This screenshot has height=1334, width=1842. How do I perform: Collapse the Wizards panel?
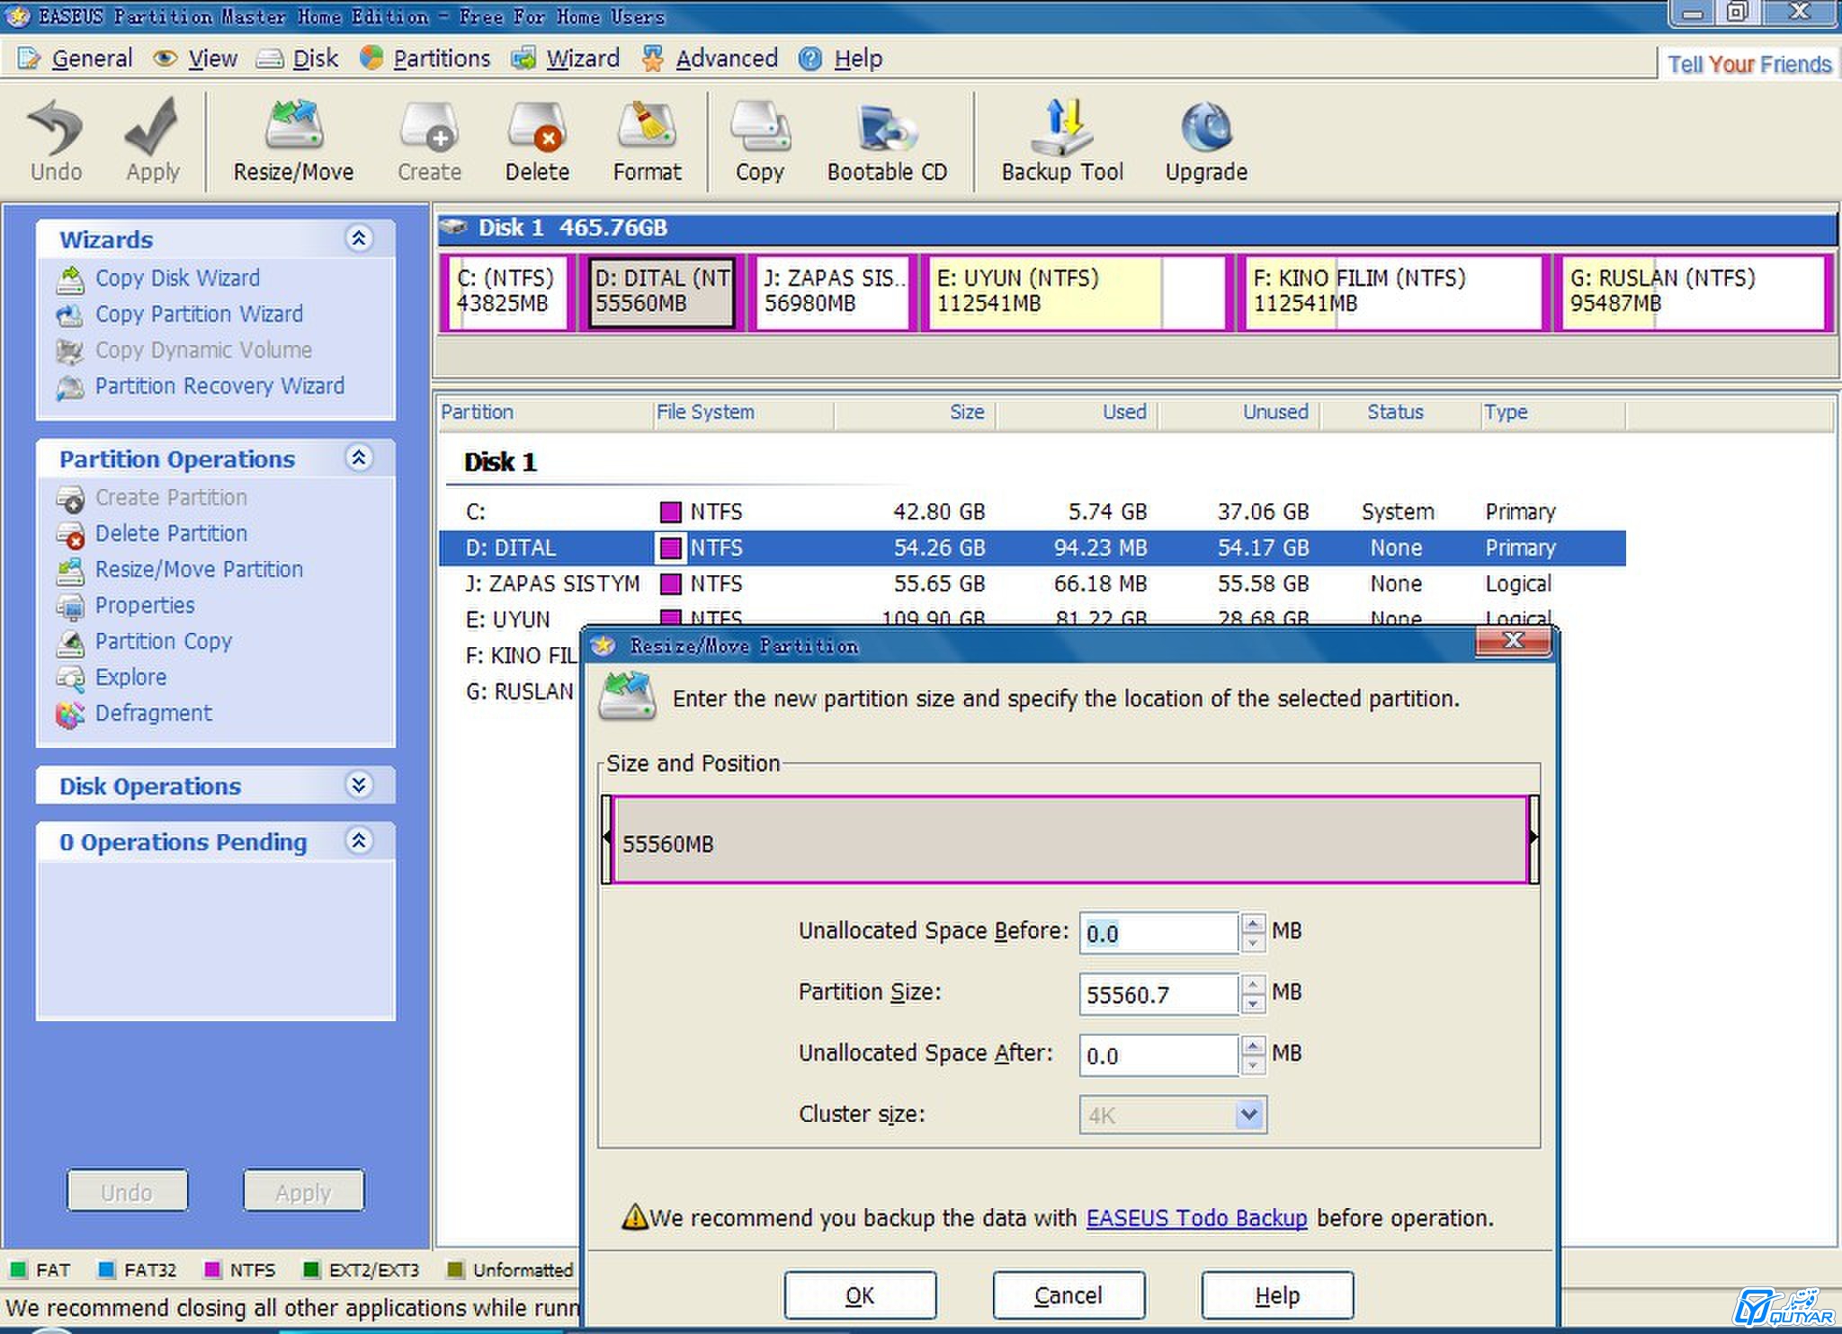359,238
